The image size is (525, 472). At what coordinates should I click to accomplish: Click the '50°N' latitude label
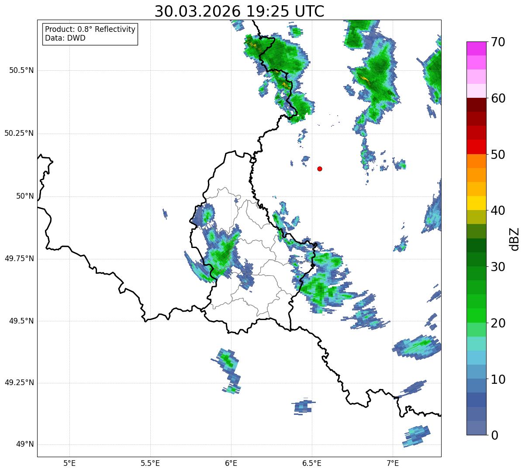tap(25, 196)
